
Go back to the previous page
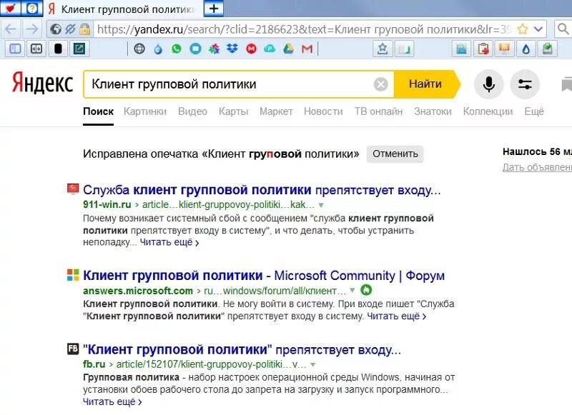tap(11, 29)
